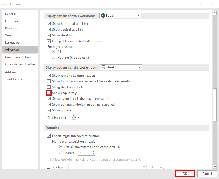Open Quick Access Toolbar category

tap(20, 64)
